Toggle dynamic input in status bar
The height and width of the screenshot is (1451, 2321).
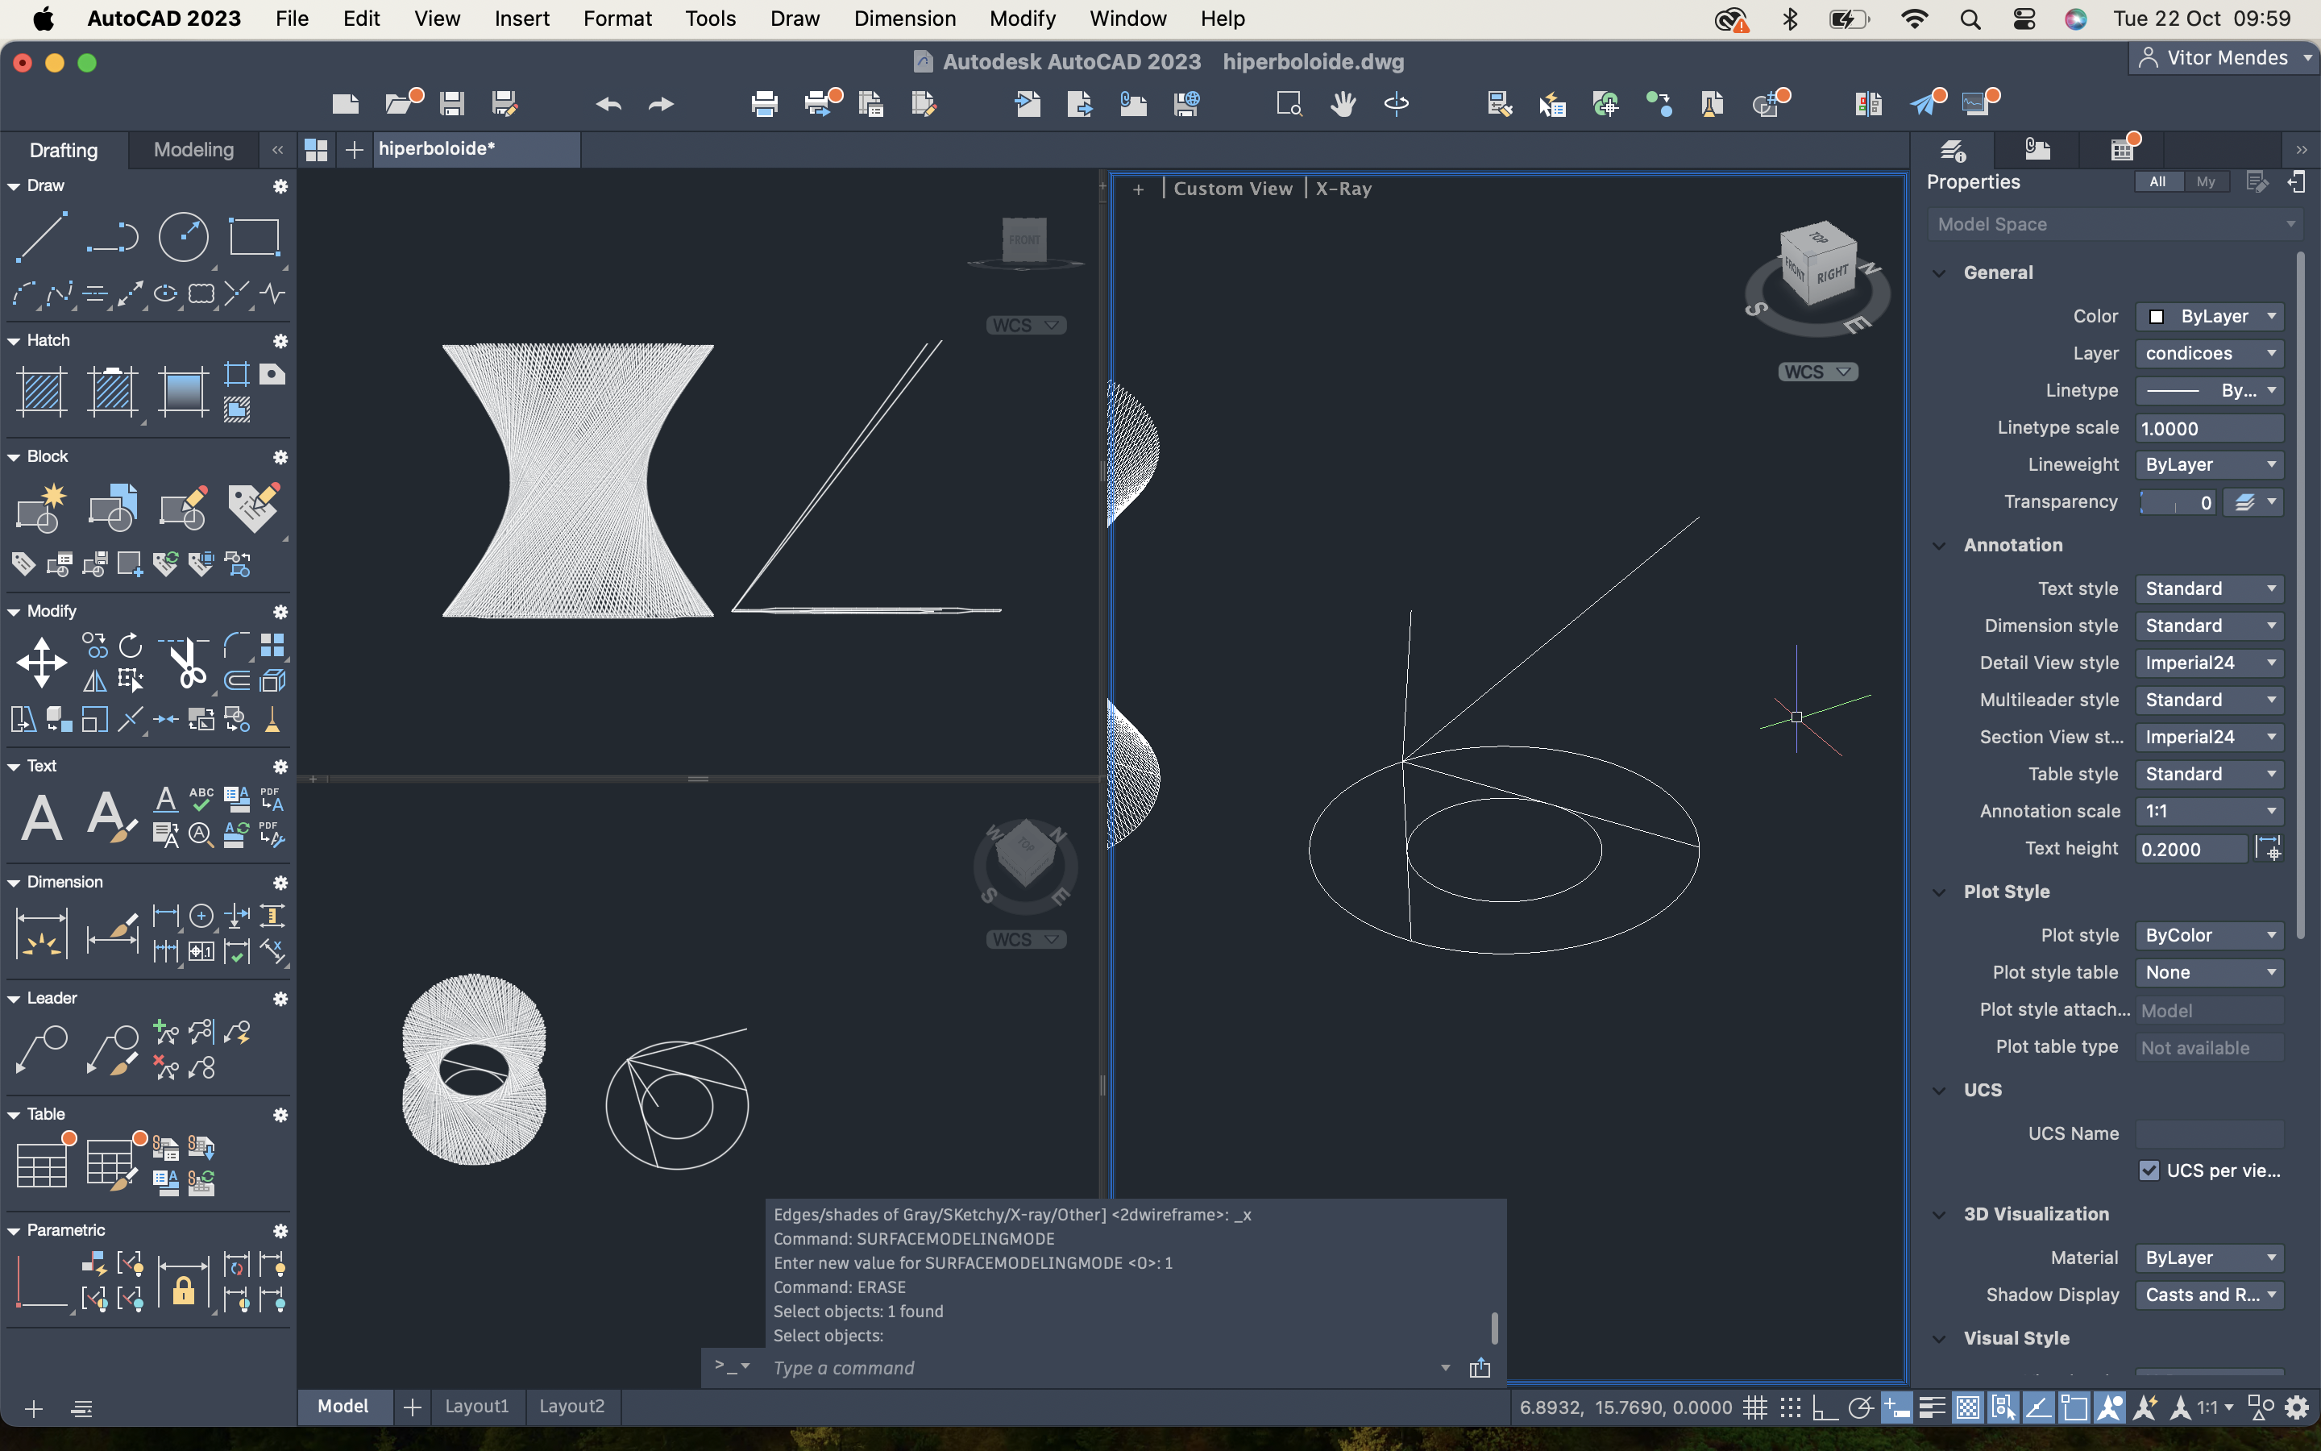tap(1896, 1407)
